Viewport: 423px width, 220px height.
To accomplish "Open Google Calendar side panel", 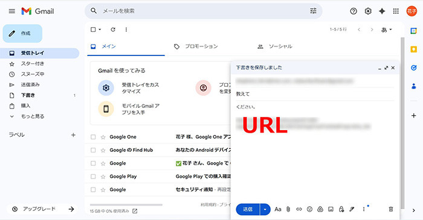I will (x=413, y=31).
